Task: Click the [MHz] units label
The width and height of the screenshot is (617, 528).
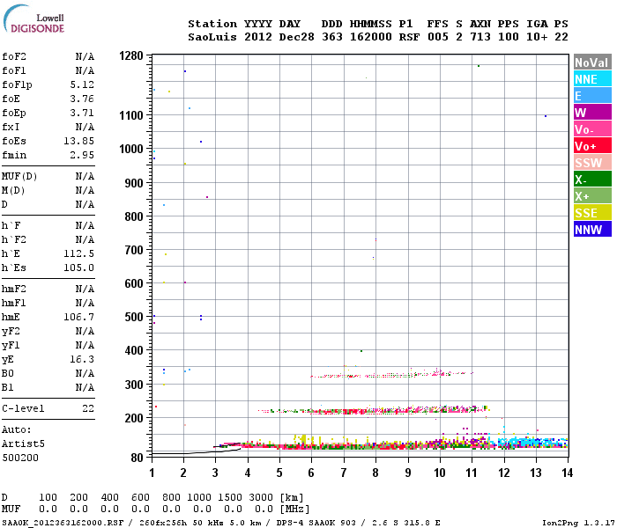Action: 294,510
